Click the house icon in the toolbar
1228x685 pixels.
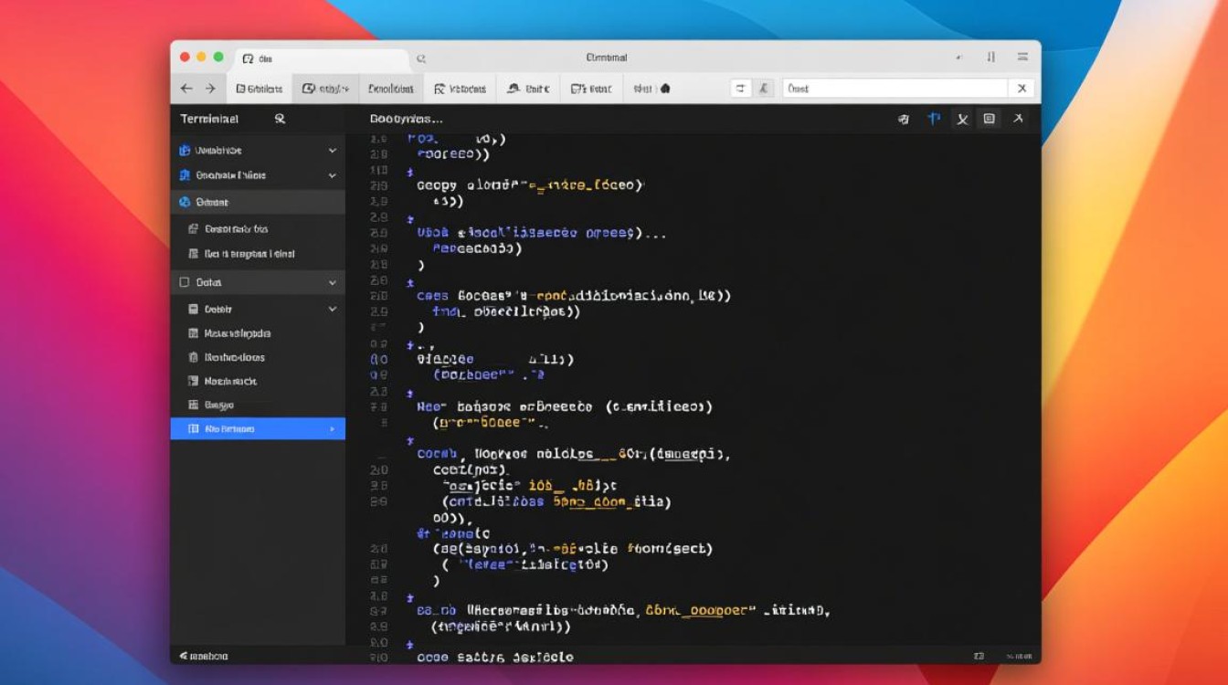(x=665, y=89)
